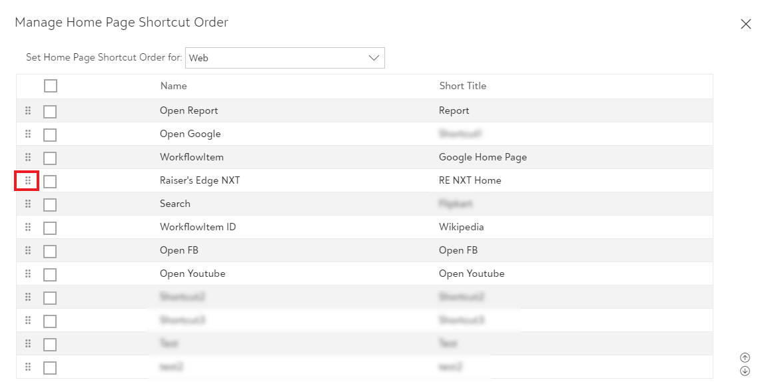
Task: Click the move down arrow icon
Action: 745,371
